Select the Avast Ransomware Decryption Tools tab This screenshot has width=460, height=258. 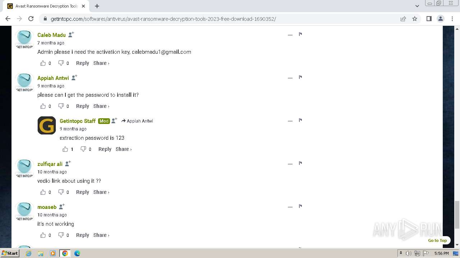(x=47, y=6)
